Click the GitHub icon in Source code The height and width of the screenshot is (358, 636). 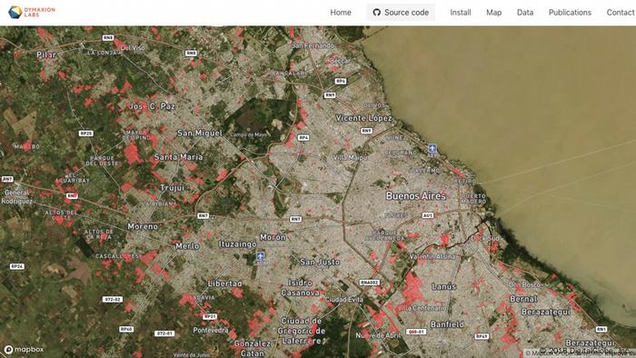point(377,13)
